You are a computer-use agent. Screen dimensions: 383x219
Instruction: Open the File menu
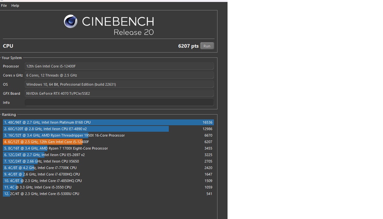click(4, 6)
